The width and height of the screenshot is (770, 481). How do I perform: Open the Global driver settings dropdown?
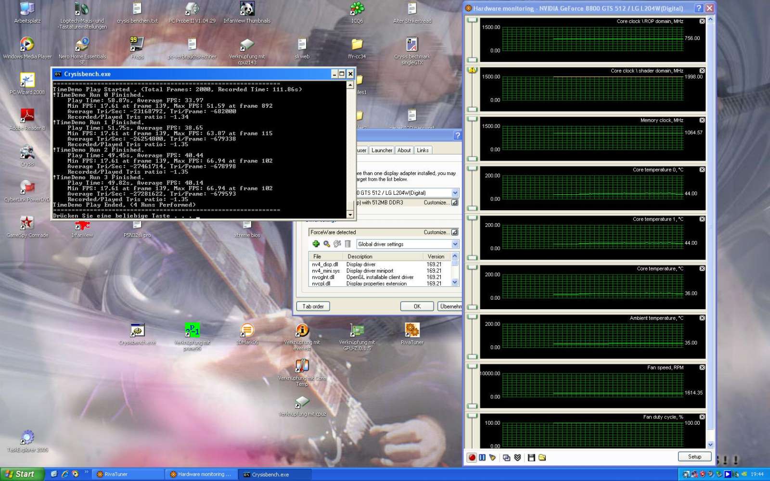coord(455,244)
